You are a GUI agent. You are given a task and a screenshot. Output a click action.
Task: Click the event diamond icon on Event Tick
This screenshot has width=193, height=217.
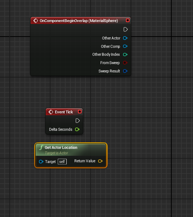click(x=51, y=112)
